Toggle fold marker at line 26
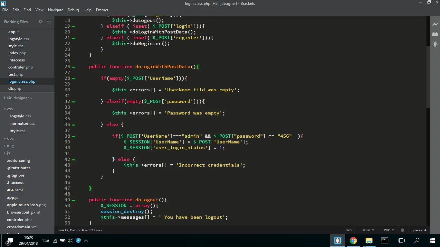Image resolution: width=440 pixels, height=247 pixels. [x=73, y=67]
